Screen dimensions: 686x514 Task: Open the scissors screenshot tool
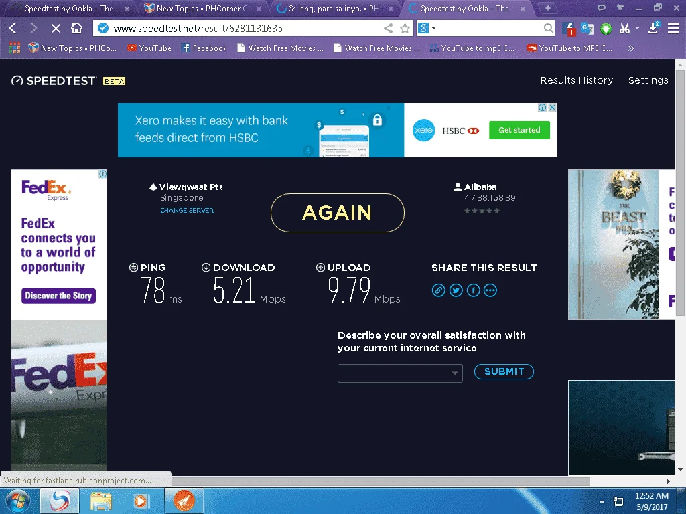[624, 29]
